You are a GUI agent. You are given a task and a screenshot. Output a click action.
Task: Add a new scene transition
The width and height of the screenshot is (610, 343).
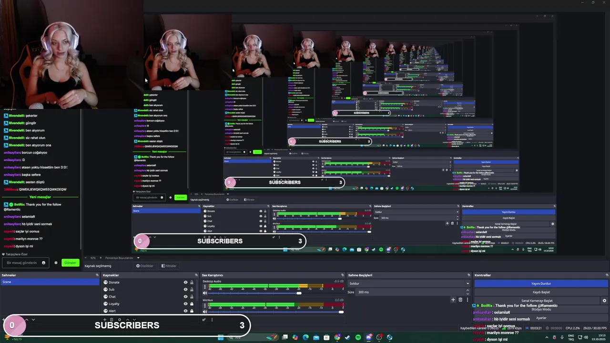453,300
